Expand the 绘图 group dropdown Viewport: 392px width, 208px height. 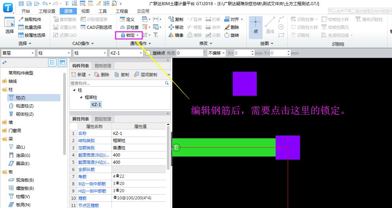pyautogui.click(x=272, y=44)
